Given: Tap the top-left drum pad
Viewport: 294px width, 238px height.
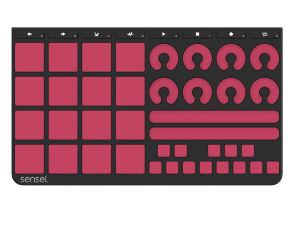Looking at the screenshot, I should pos(29,57).
